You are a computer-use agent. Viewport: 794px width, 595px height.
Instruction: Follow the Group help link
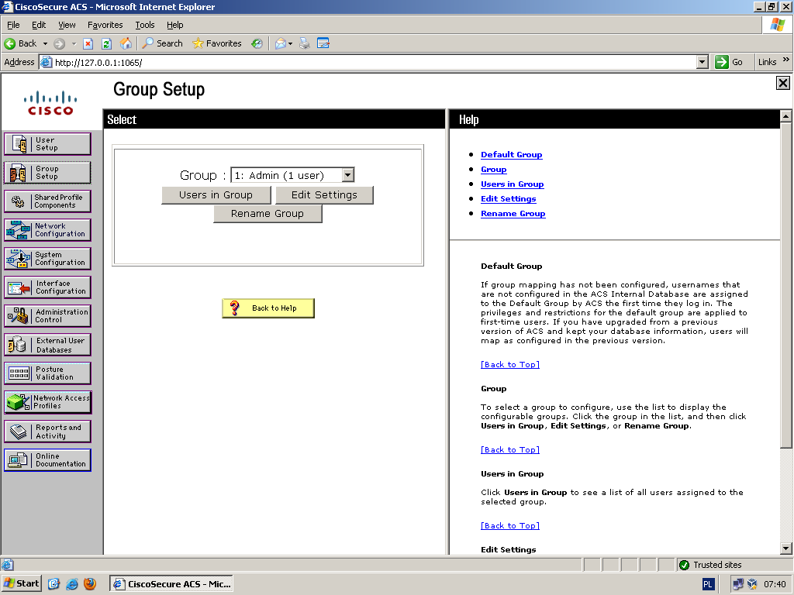point(494,170)
